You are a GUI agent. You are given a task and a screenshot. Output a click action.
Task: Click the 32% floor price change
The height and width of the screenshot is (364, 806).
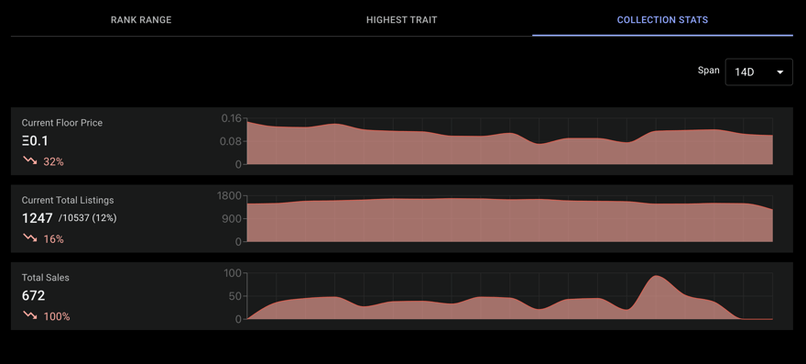(x=53, y=161)
